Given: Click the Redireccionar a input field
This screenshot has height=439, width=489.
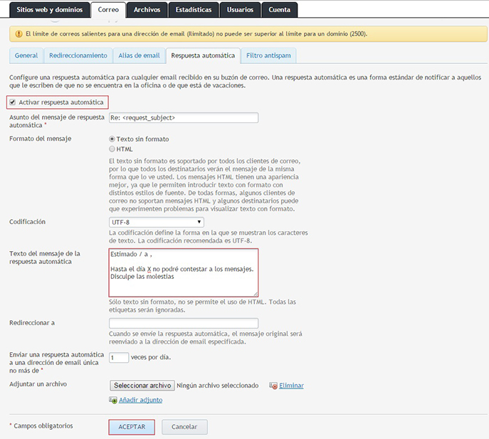Looking at the screenshot, I should pos(183,323).
